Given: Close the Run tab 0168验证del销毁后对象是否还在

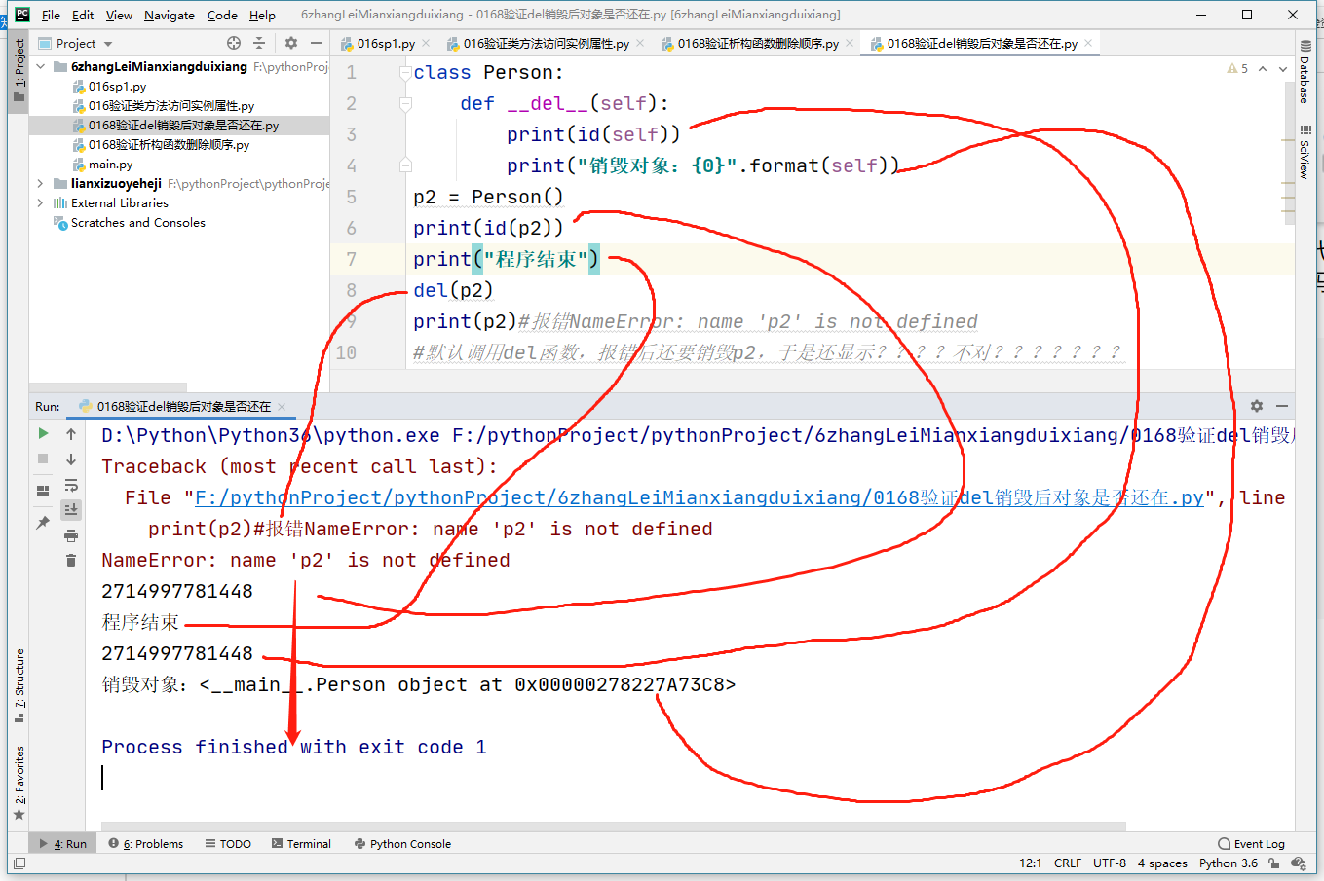Looking at the screenshot, I should coord(282,406).
